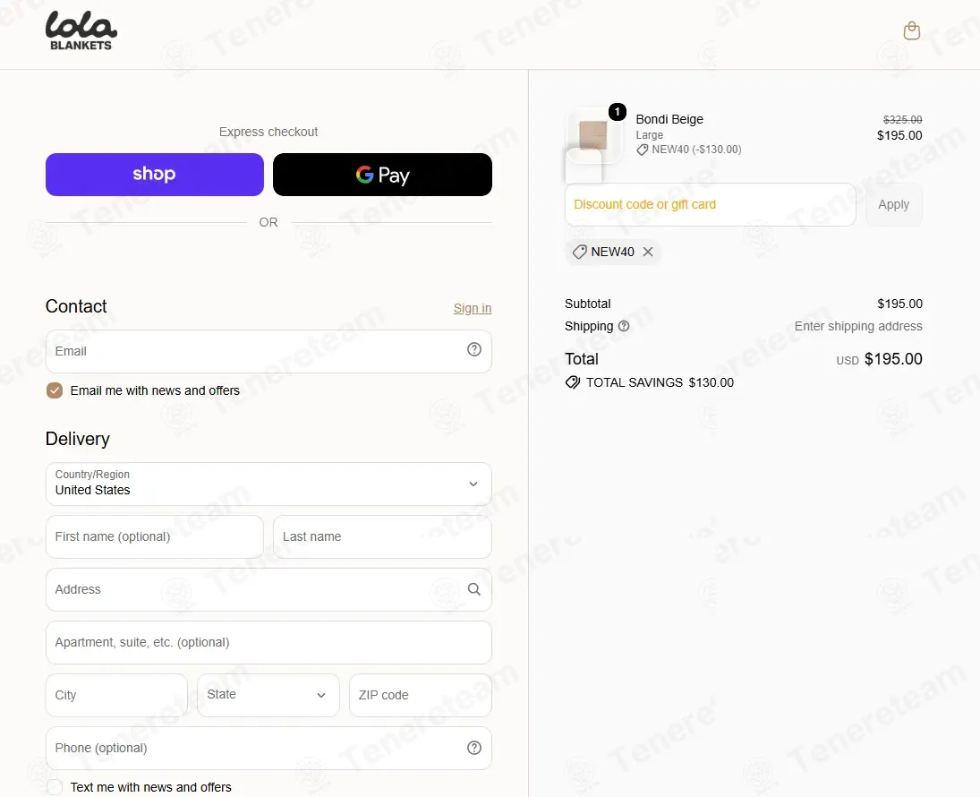Click the Apply discount button
Viewport: 980px width, 797px height.
pos(894,204)
